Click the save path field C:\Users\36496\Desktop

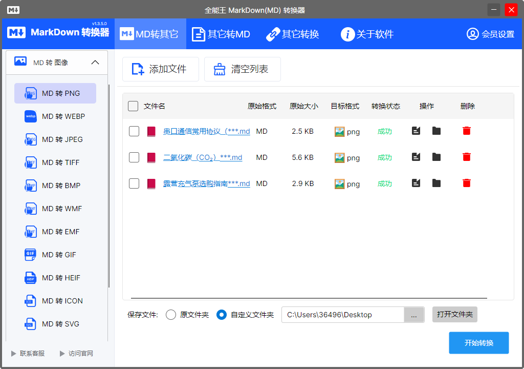(343, 315)
